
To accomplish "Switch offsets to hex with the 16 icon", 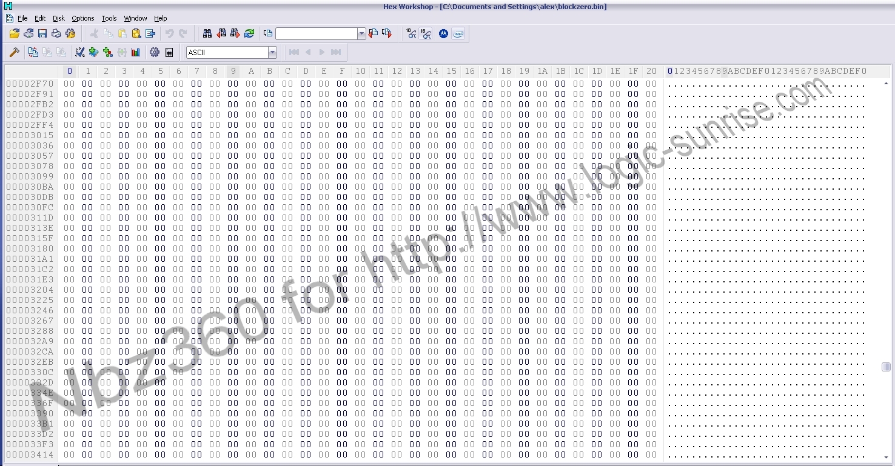I will coord(426,33).
